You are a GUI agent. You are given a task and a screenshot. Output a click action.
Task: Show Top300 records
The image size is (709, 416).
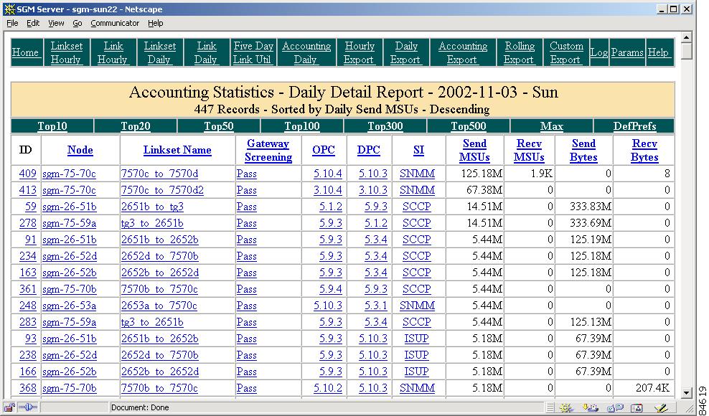tap(385, 126)
